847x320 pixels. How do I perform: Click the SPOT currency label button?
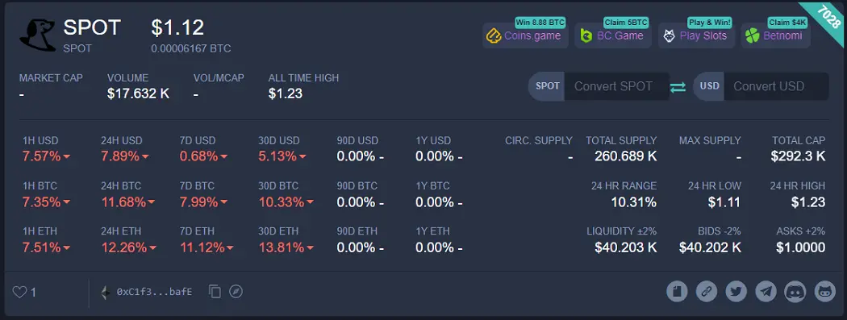(x=547, y=86)
